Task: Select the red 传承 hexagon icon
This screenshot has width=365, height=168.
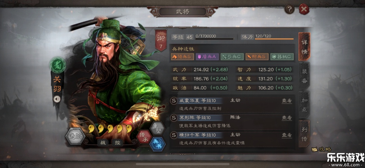Action: [x=144, y=136]
